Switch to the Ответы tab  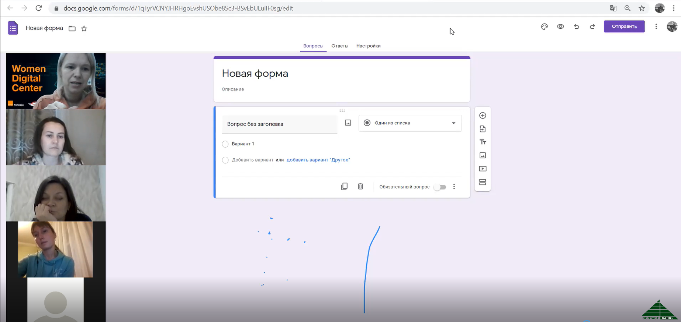340,46
